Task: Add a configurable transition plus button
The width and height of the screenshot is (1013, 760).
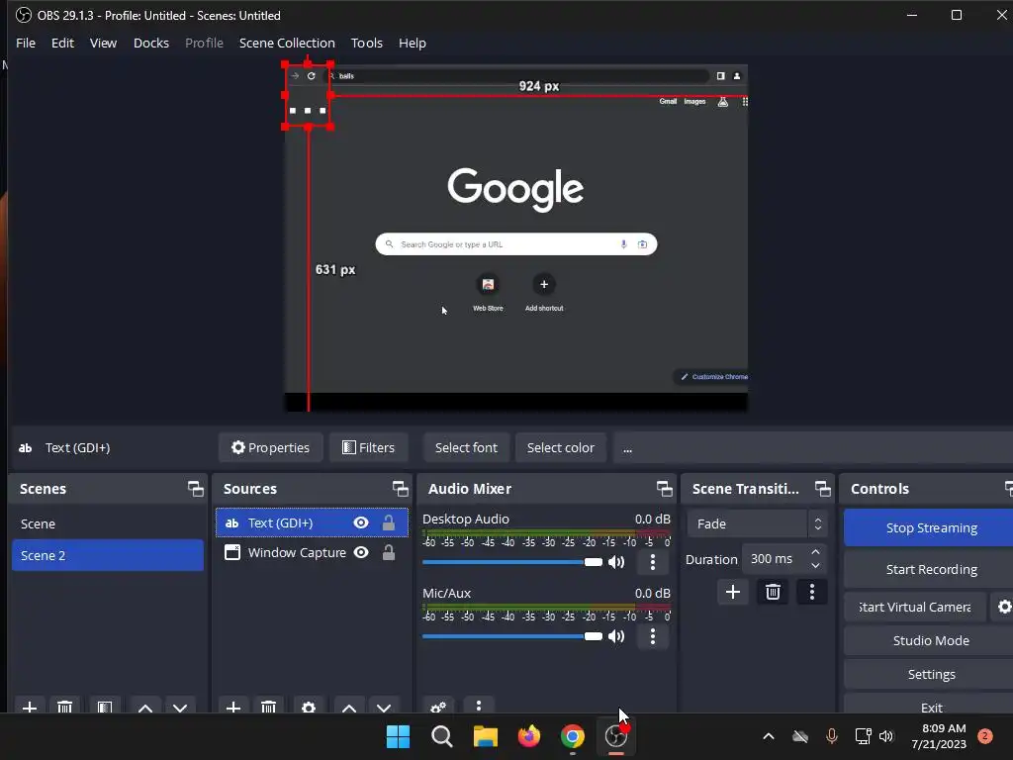Action: [x=733, y=592]
